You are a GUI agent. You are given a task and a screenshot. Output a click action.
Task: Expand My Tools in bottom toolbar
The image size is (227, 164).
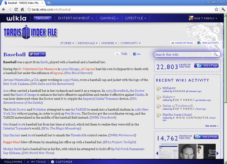pyautogui.click(x=36, y=162)
